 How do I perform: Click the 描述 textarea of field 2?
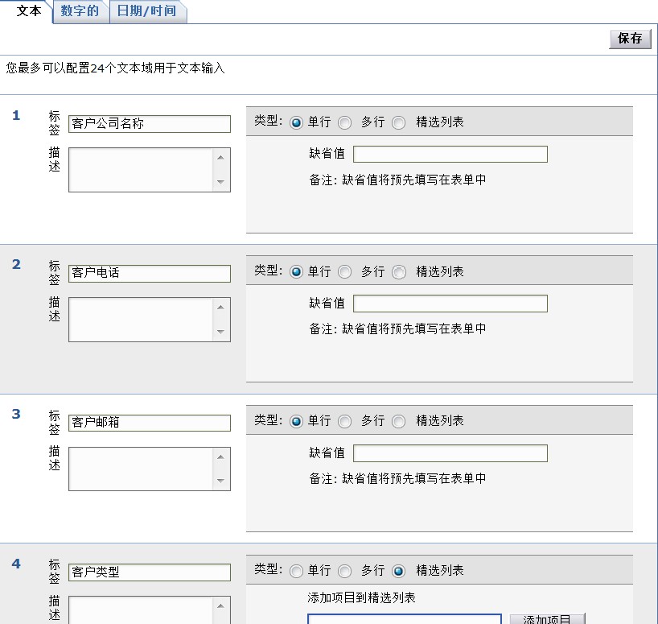click(x=141, y=319)
